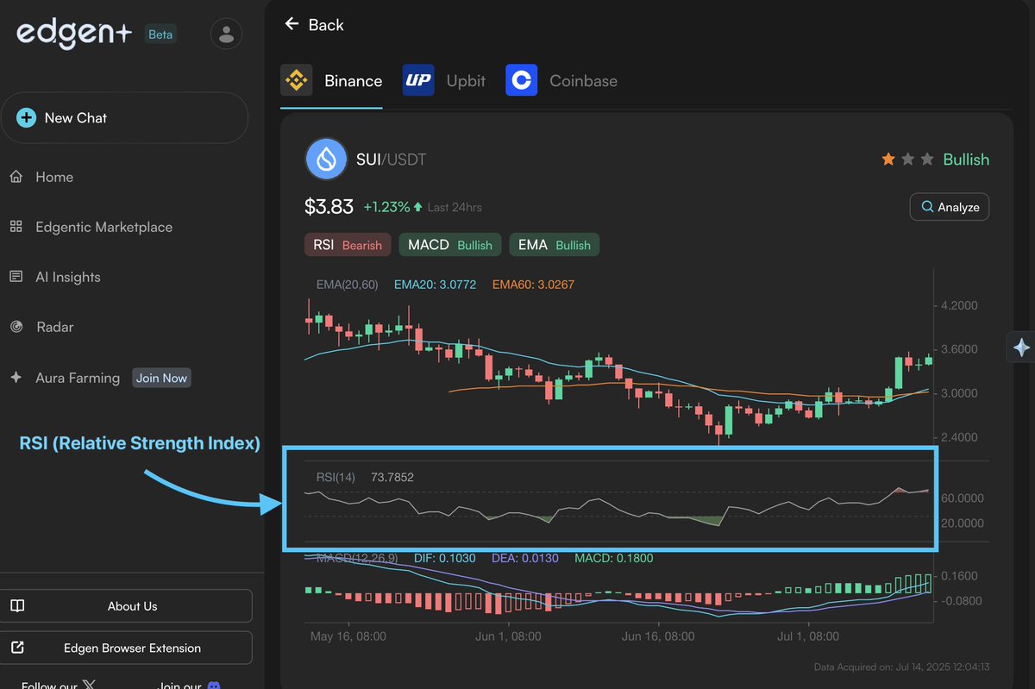
Task: Click the Binance logo icon
Action: point(297,80)
